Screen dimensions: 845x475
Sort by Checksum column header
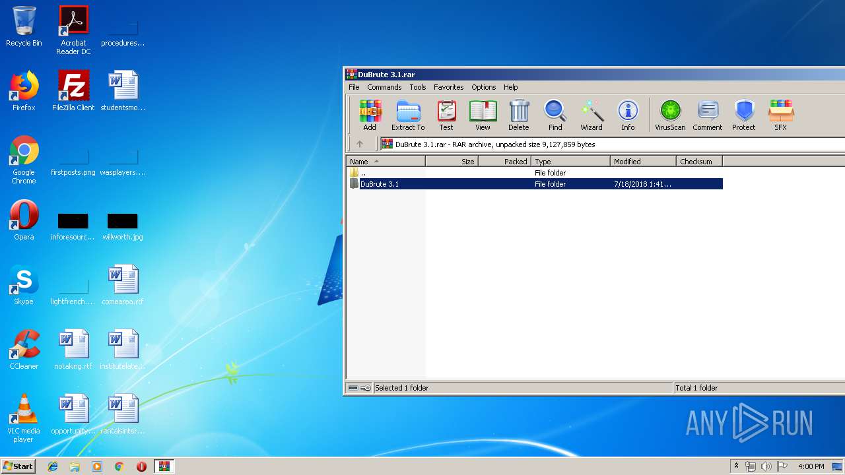coord(699,161)
